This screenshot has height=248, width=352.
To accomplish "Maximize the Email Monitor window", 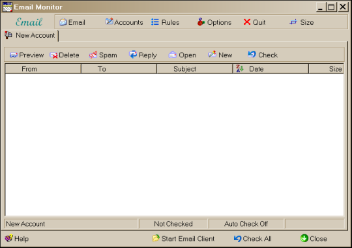I will [x=331, y=7].
